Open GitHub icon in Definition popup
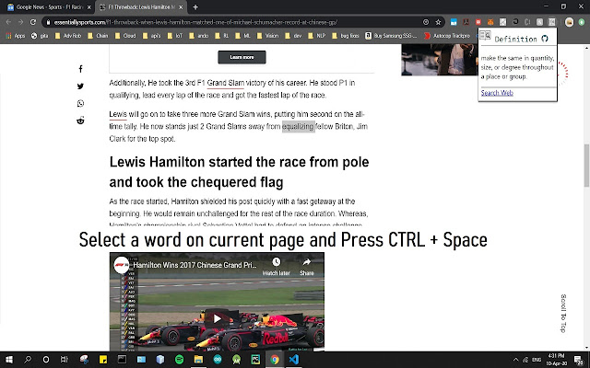The image size is (590, 368). click(545, 39)
